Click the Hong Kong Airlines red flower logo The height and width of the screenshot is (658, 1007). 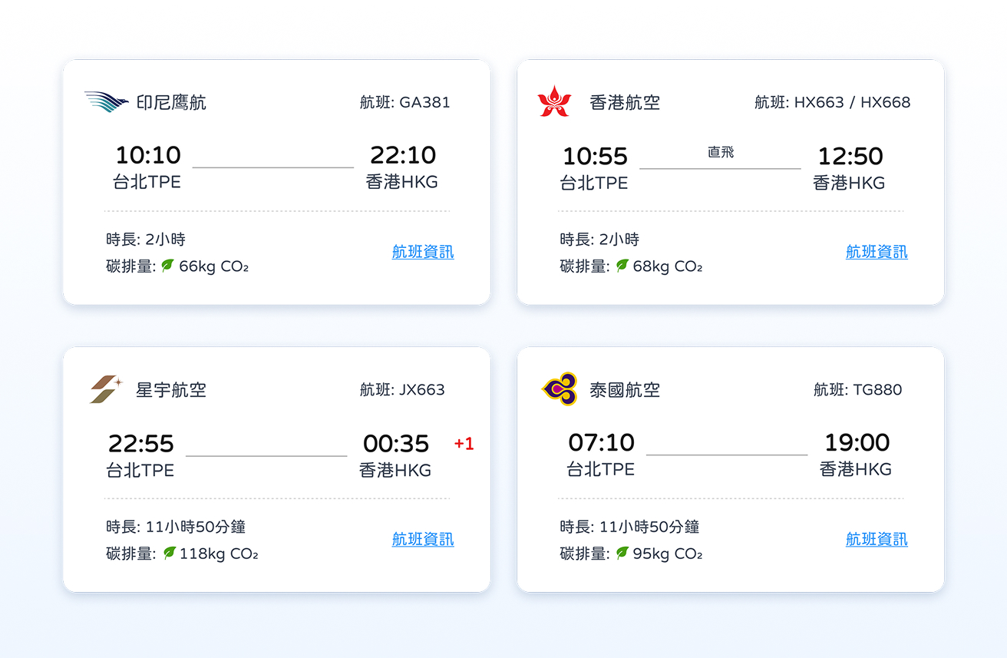click(554, 101)
